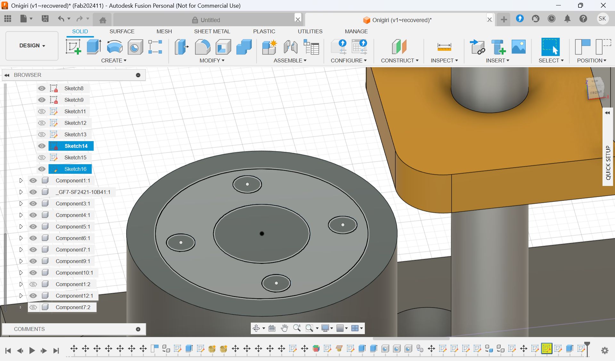The width and height of the screenshot is (615, 361).
Task: Switch to the SHEET METAL tab
Action: pos(212,31)
